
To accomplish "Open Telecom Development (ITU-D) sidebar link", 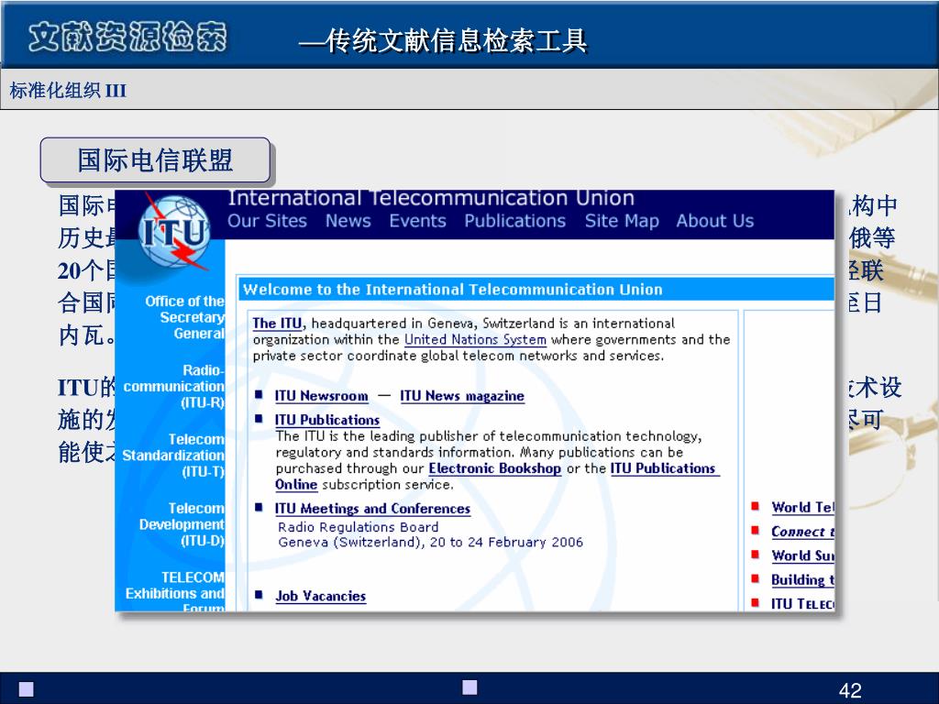I will [x=182, y=524].
